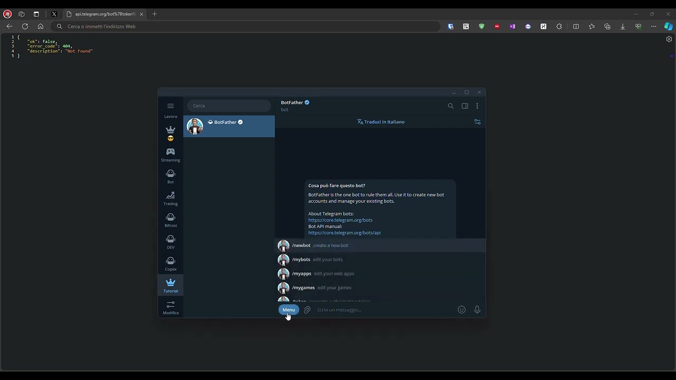Click the Cerca search field in Telegram
The height and width of the screenshot is (380, 676).
tap(229, 106)
